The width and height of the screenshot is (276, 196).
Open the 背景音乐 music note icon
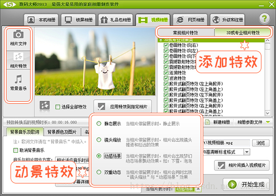coord(18,83)
